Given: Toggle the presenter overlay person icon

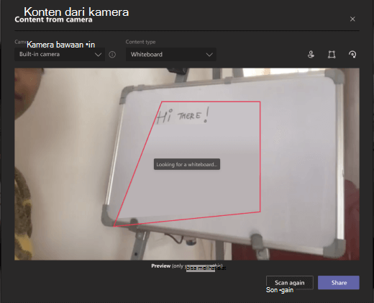Looking at the screenshot, I should (311, 55).
